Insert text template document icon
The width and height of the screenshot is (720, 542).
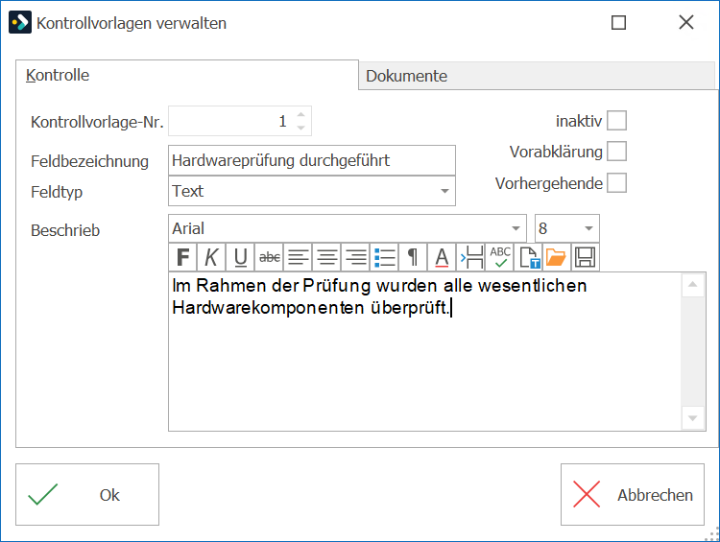pos(528,257)
